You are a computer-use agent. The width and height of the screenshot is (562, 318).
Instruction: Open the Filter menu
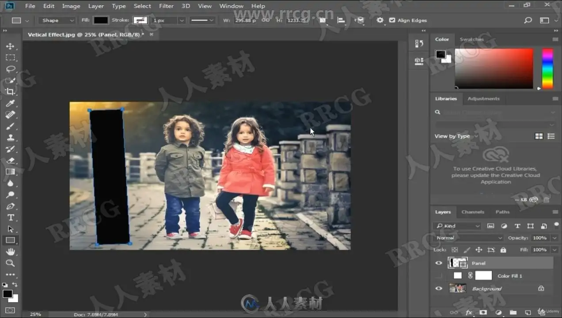click(166, 6)
